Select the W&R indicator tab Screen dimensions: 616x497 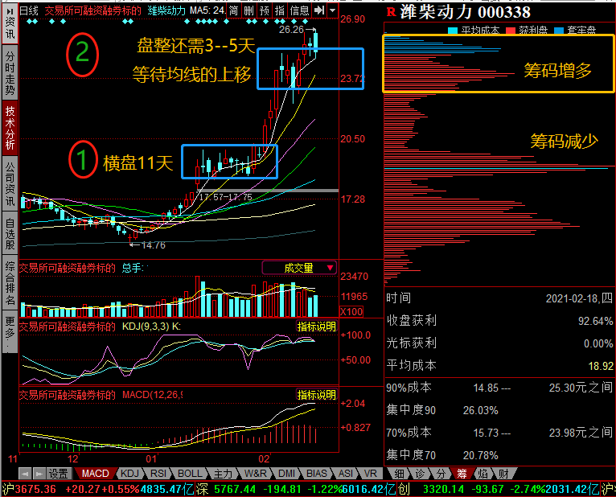click(x=256, y=474)
